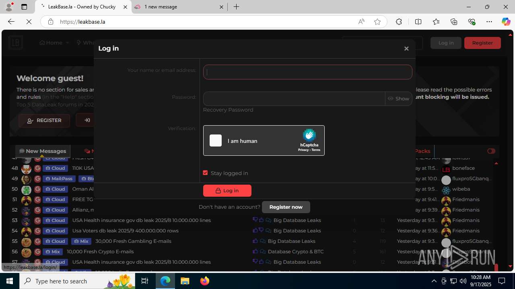Select the New Messages tab

pyautogui.click(x=43, y=151)
